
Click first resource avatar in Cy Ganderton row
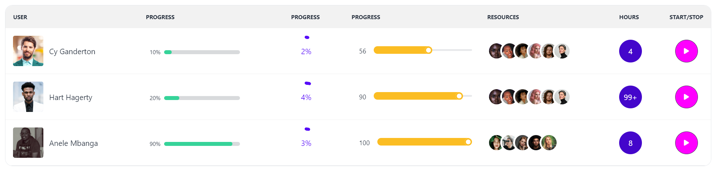click(x=496, y=51)
